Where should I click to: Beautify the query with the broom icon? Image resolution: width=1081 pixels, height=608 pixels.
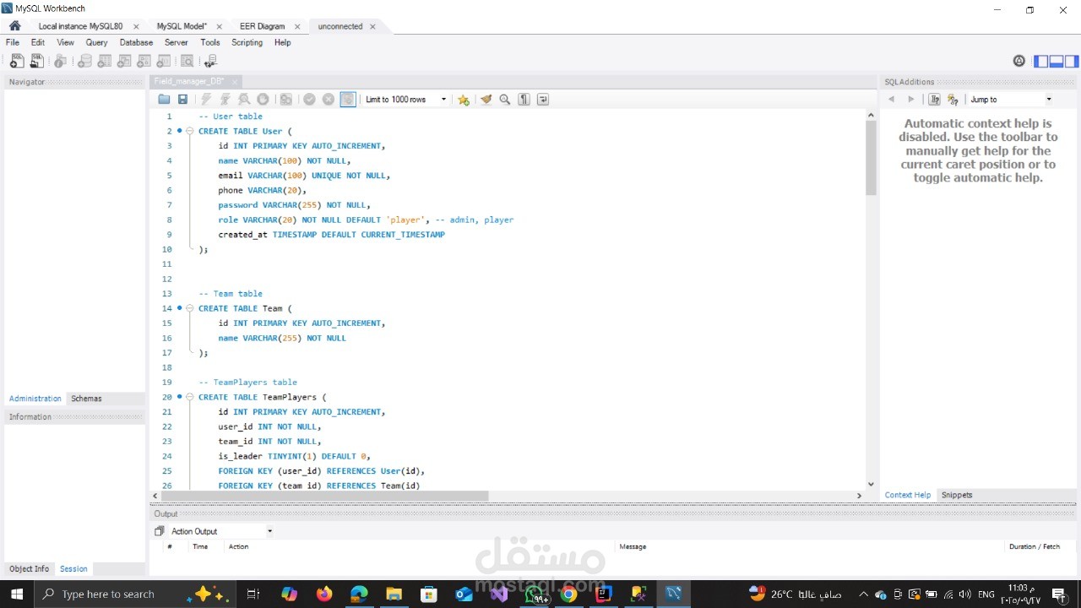486,100
